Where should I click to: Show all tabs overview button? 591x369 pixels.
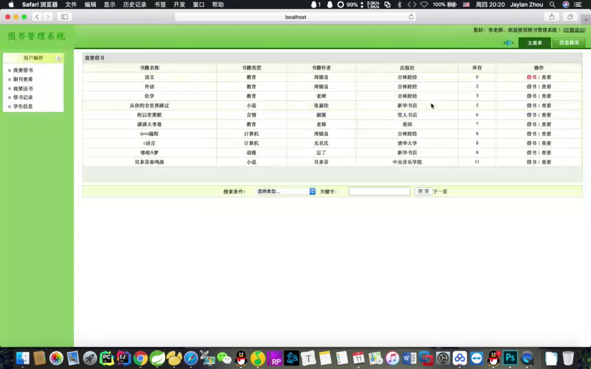pyautogui.click(x=570, y=17)
